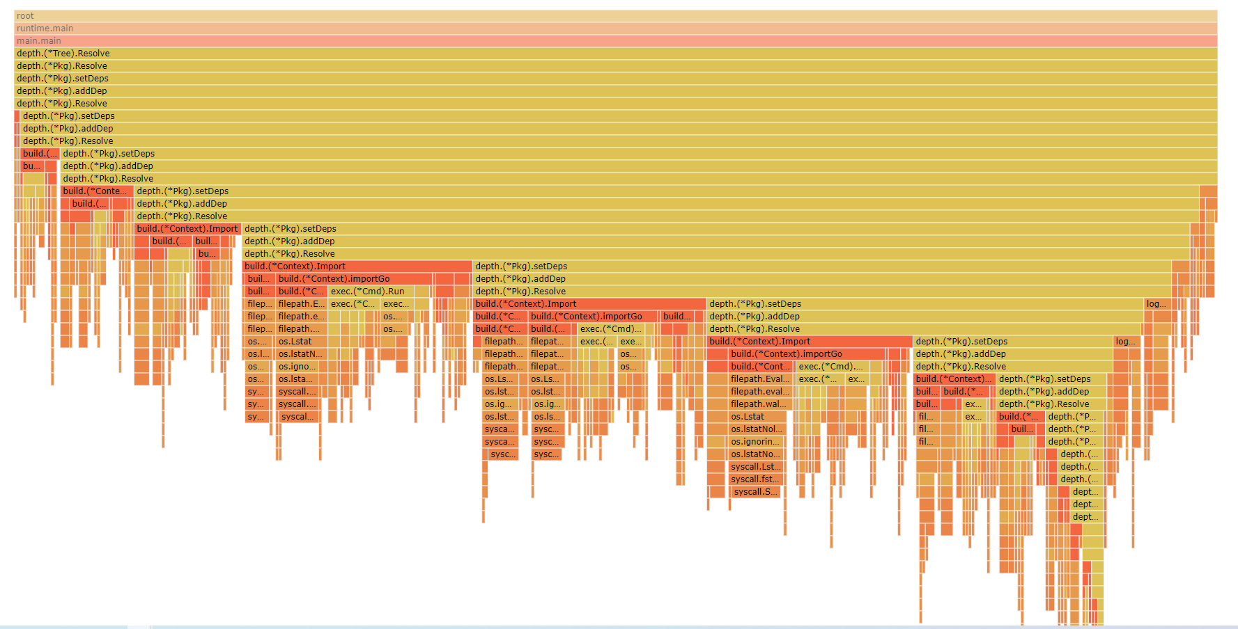Select the os.ignorin... frame

click(x=755, y=441)
